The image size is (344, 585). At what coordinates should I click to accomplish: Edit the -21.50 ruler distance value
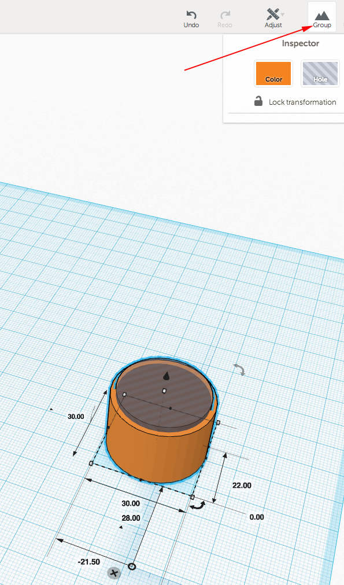tap(88, 561)
